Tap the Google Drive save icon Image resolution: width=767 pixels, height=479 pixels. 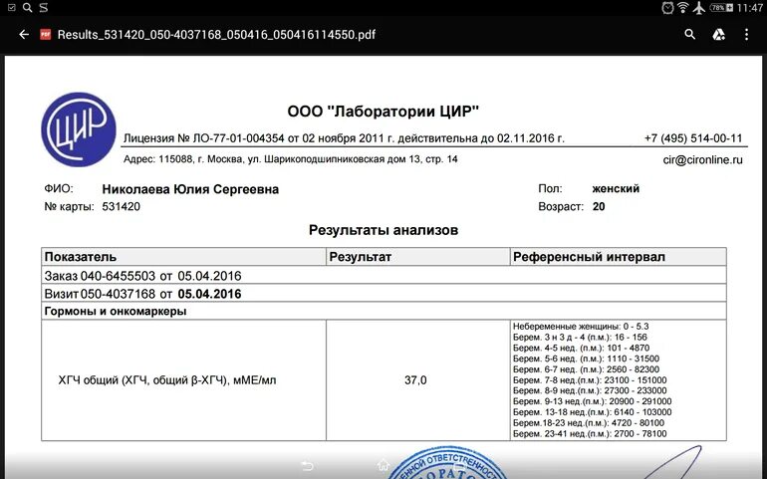tap(718, 34)
